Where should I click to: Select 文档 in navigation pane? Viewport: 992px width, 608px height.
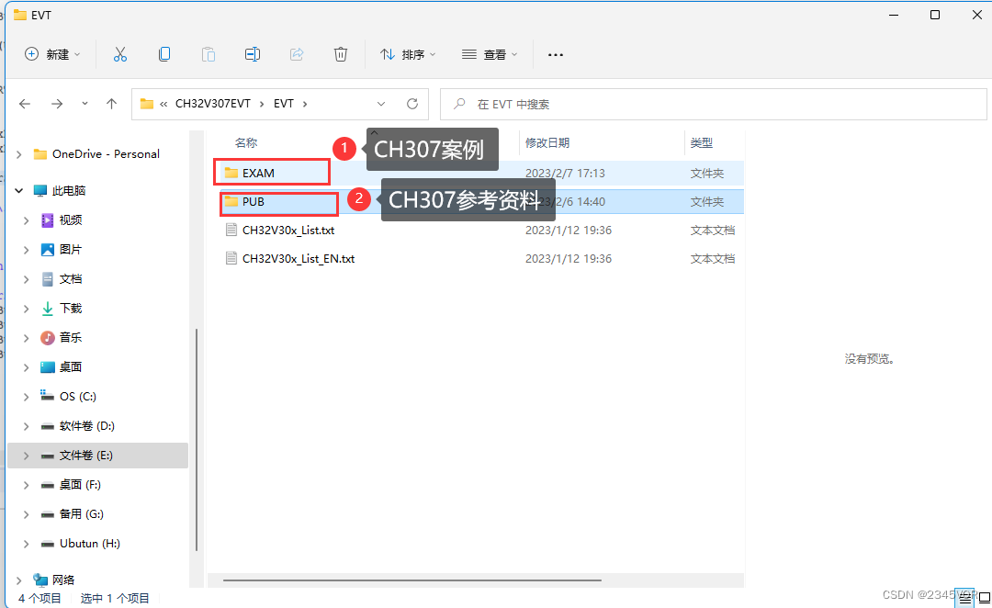point(70,279)
